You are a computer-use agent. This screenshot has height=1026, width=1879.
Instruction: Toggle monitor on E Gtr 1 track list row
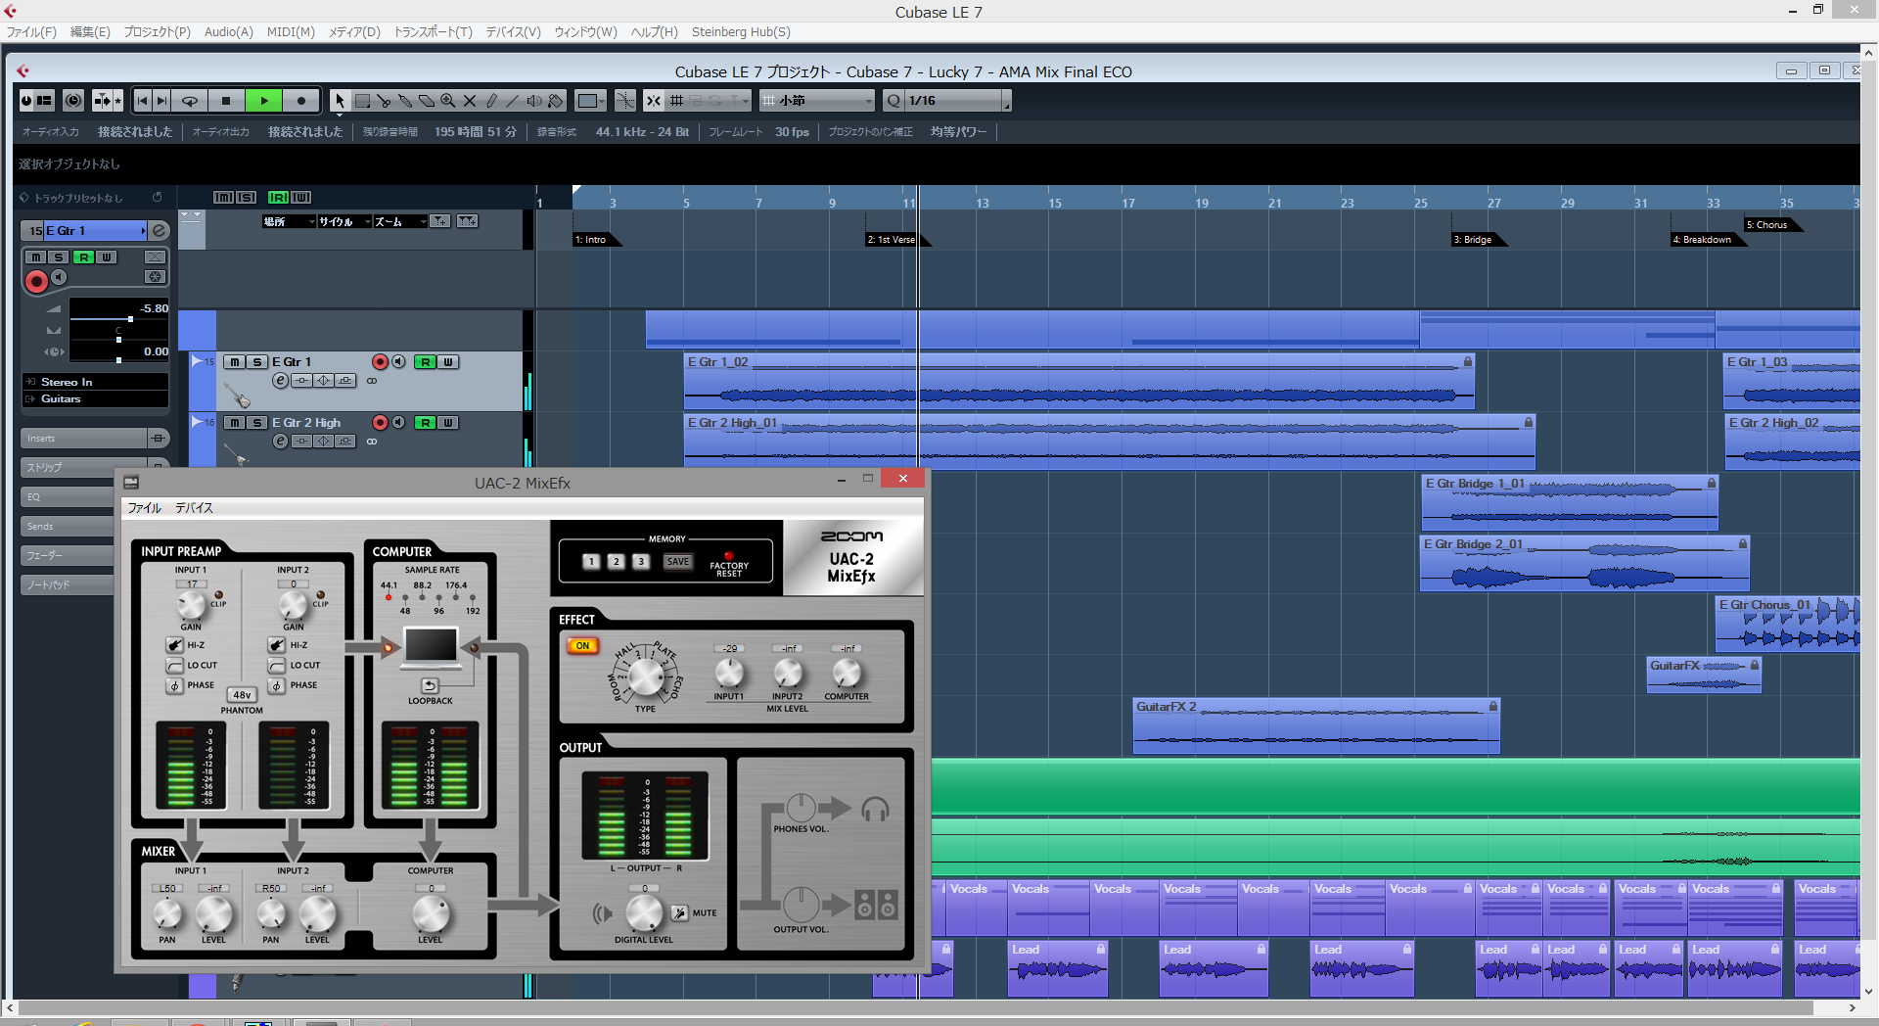(398, 362)
